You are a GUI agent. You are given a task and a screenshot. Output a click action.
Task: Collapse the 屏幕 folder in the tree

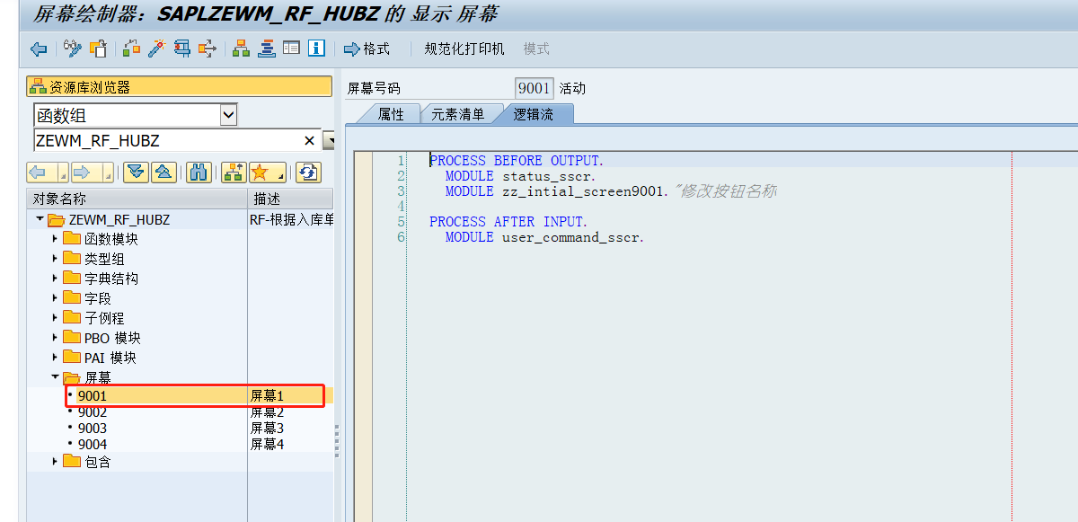point(55,377)
